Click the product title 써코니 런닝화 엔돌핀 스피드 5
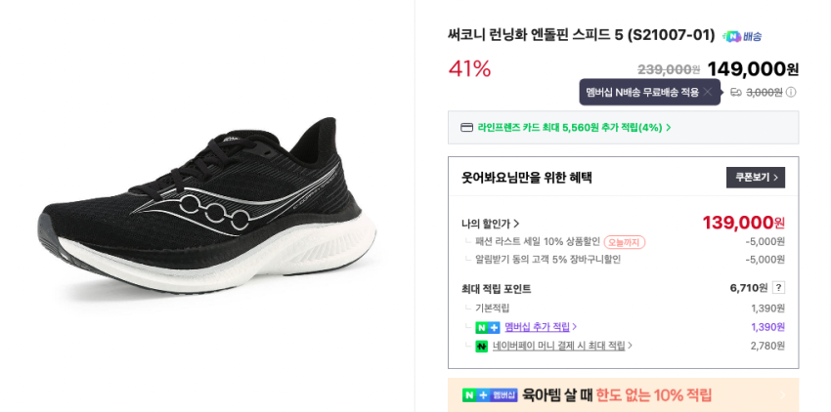The image size is (831, 412). click(x=581, y=35)
